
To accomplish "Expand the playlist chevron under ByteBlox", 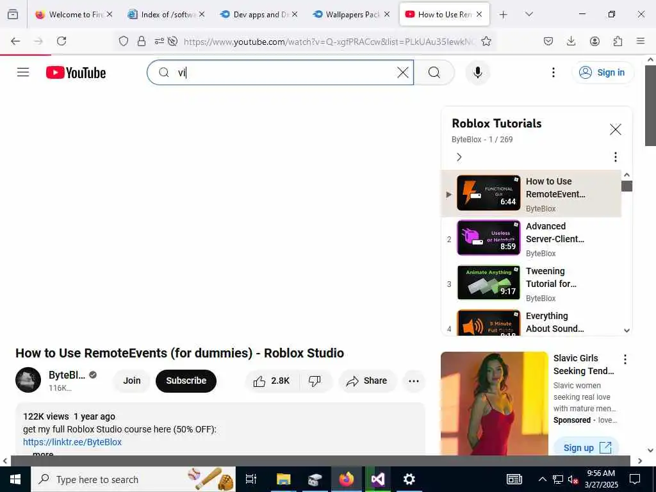I will [459, 157].
